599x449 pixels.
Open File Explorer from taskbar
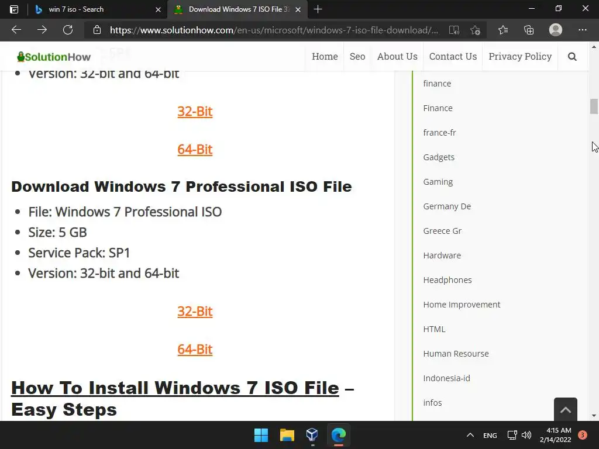(287, 435)
